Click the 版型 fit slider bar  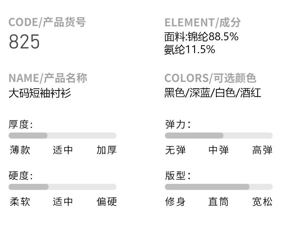coord(219,187)
